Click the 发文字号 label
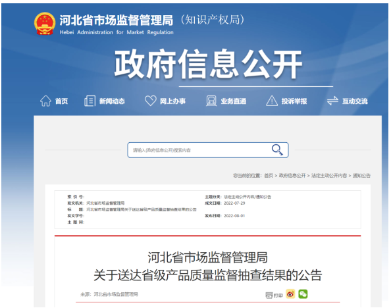This screenshot has height=308, width=391. pos(76,216)
